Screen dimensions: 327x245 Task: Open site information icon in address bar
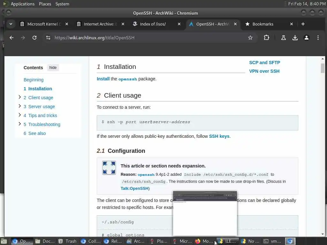point(48,38)
